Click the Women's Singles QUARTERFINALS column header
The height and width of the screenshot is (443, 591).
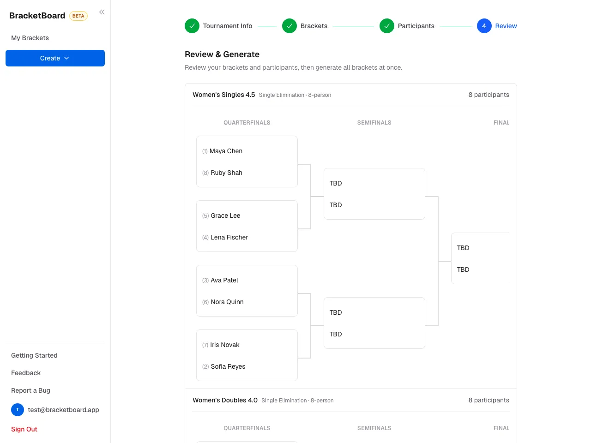[x=247, y=123]
